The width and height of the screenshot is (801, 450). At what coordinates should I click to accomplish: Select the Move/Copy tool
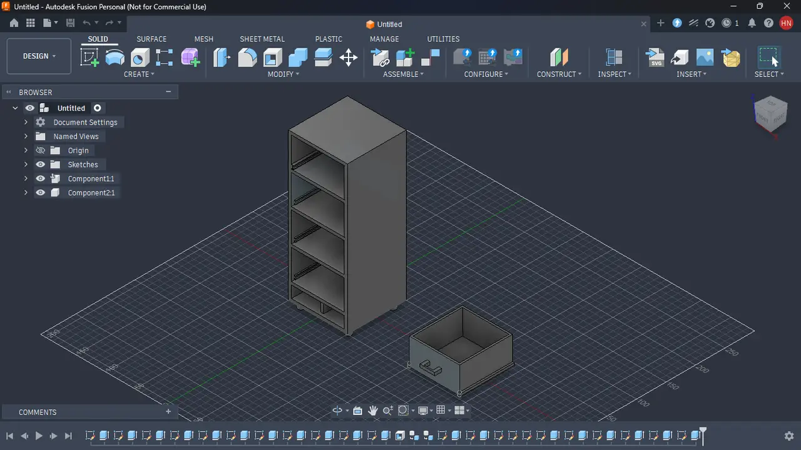(x=349, y=58)
